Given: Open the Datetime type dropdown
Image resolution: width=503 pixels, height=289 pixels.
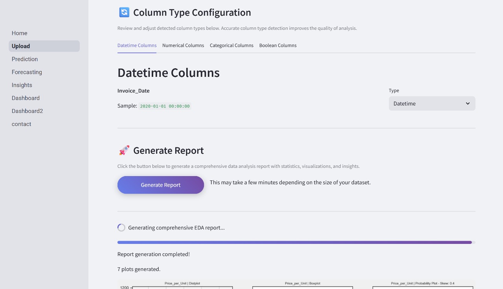Looking at the screenshot, I should coord(431,104).
